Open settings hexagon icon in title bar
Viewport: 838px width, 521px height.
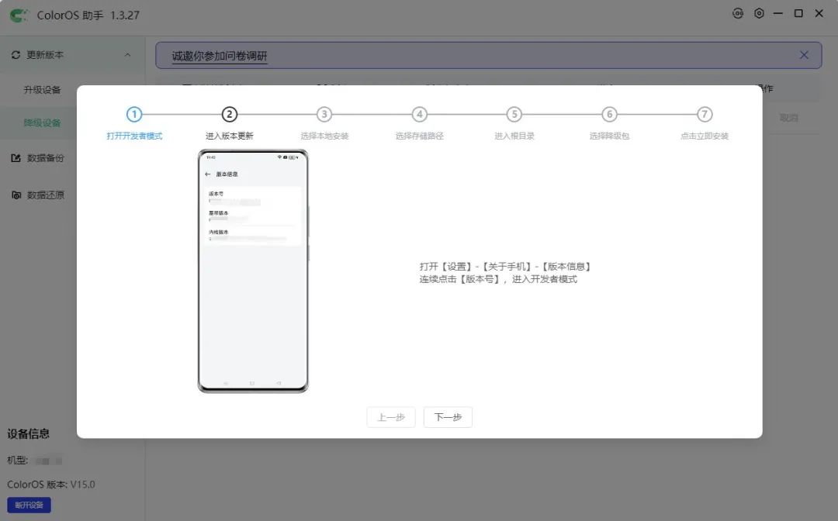tap(759, 13)
